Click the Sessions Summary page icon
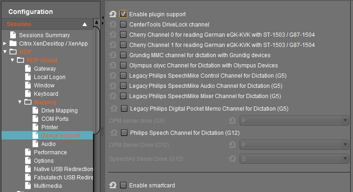 pyautogui.click(x=13, y=35)
